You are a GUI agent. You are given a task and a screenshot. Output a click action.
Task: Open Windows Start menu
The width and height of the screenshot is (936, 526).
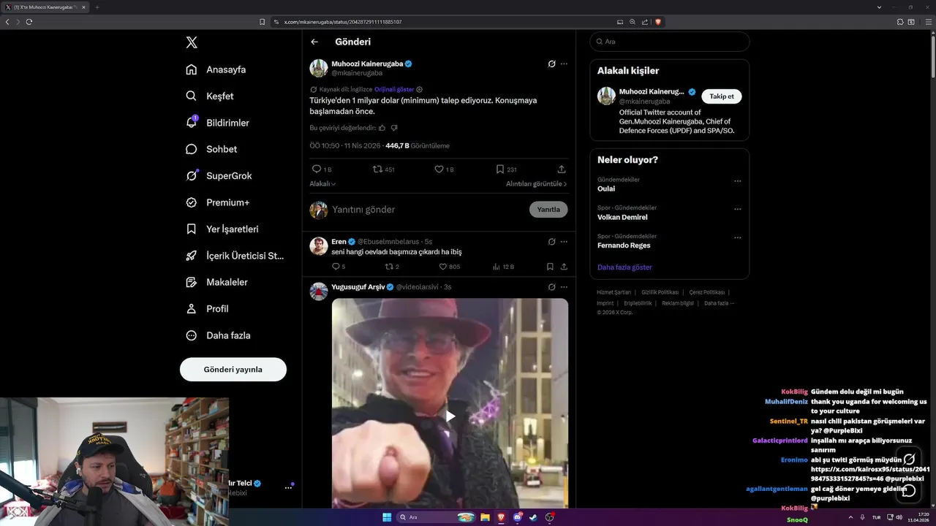tap(387, 517)
